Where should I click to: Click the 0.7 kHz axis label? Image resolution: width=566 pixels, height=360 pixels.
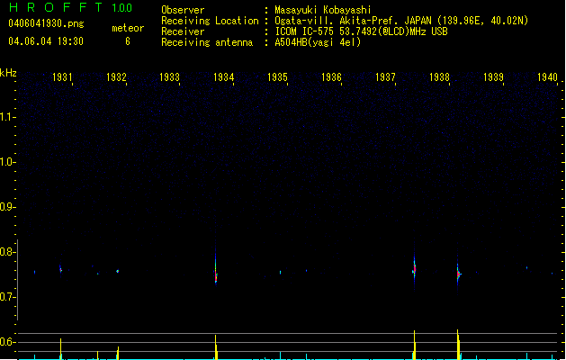[x=7, y=297]
